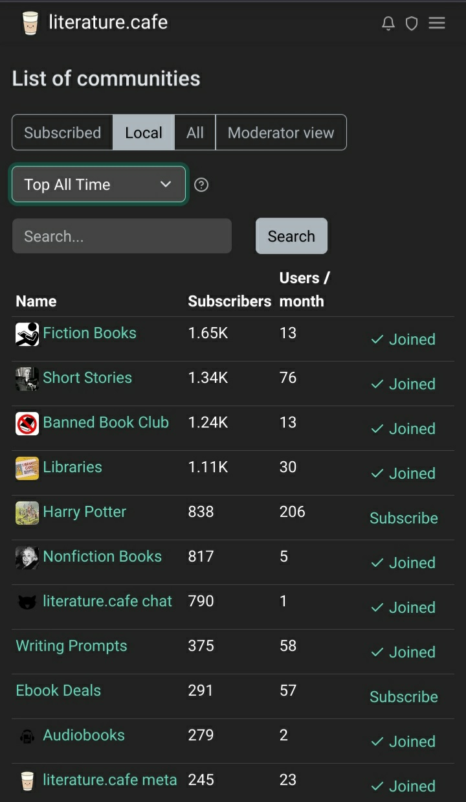Toggle Joined status for Libraries
466x802 pixels.
point(403,474)
